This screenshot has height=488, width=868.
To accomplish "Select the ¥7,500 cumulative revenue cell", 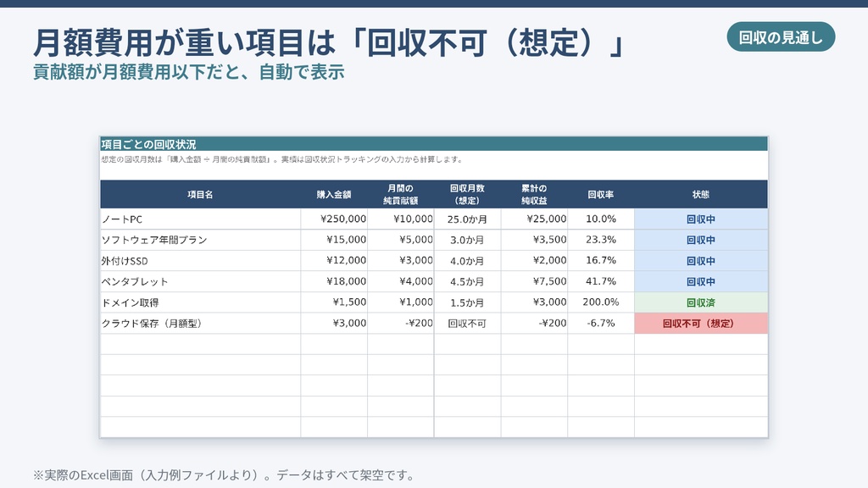I will click(534, 281).
